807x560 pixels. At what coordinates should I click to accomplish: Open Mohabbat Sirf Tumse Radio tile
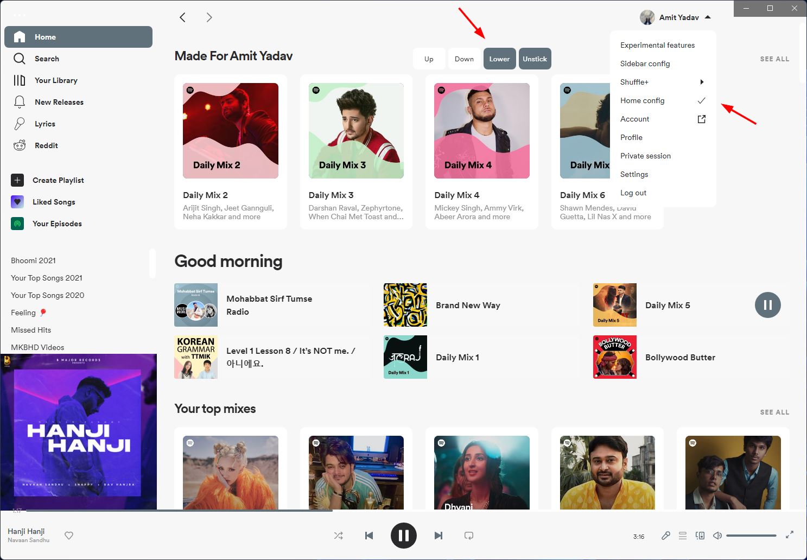coord(271,305)
